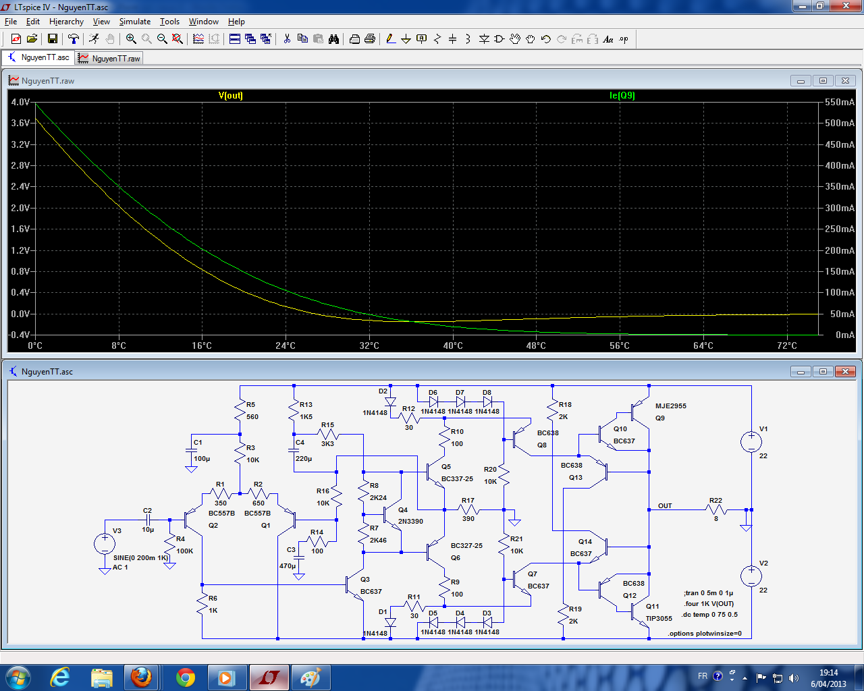Open the Control Panel hammer icon
864x691 pixels.
coord(74,39)
